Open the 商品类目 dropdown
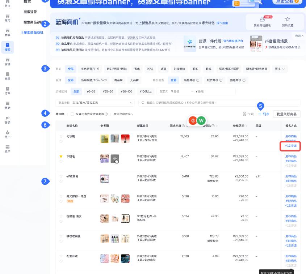 pos(96,103)
